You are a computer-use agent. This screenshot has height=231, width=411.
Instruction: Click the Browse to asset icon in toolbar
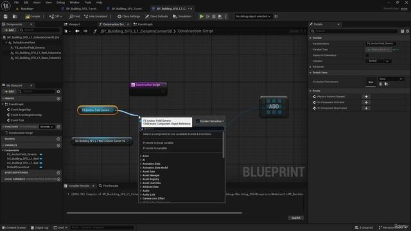click(x=15, y=17)
